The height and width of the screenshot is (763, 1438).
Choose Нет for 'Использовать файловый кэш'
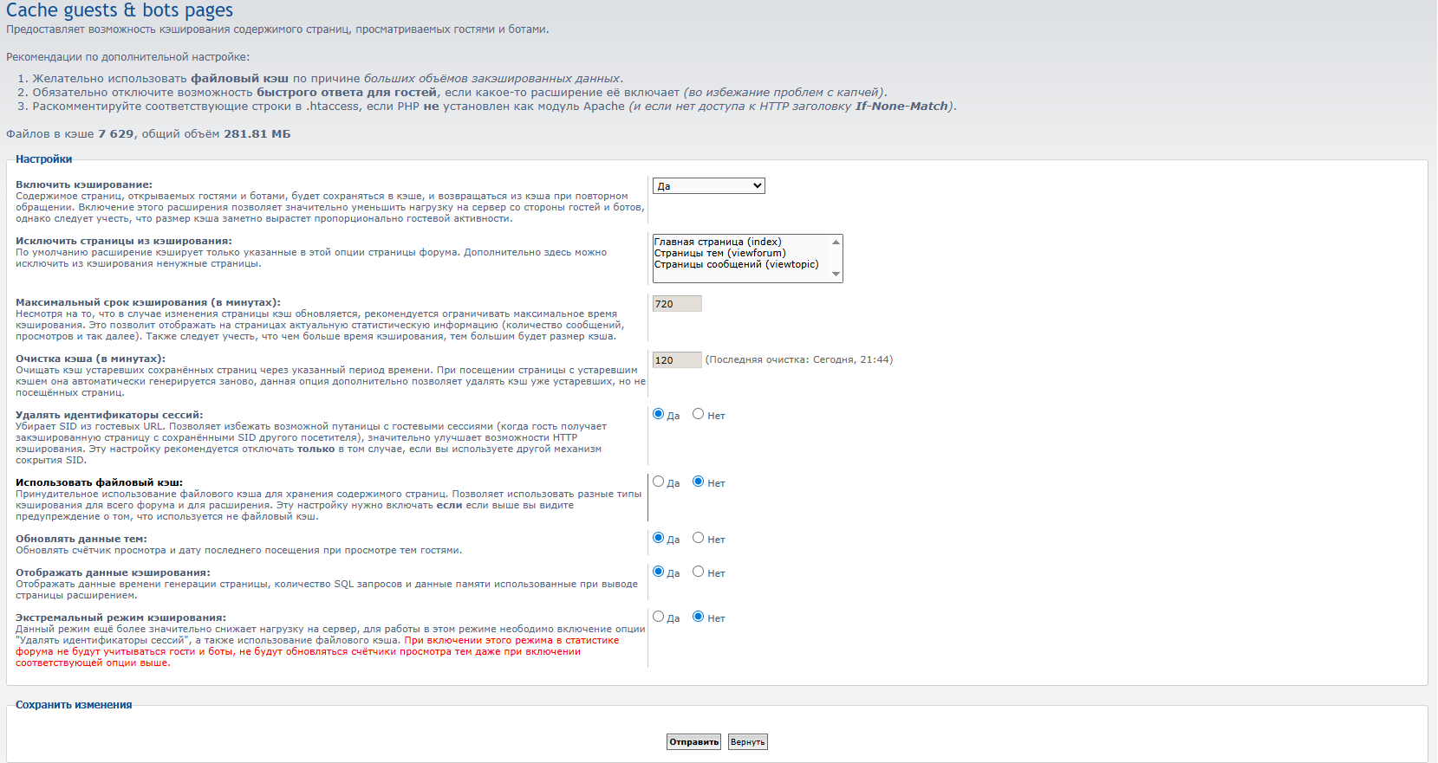(x=698, y=482)
